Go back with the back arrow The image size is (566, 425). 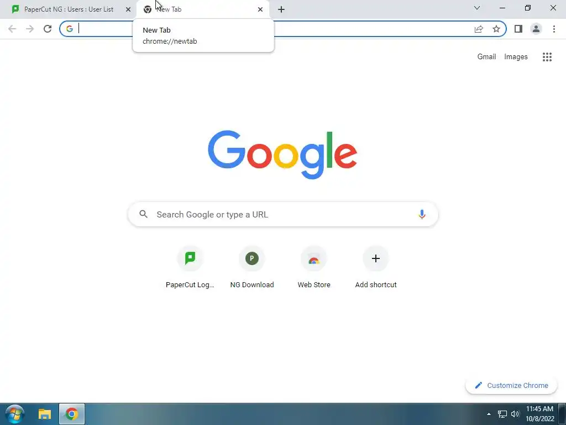12,29
